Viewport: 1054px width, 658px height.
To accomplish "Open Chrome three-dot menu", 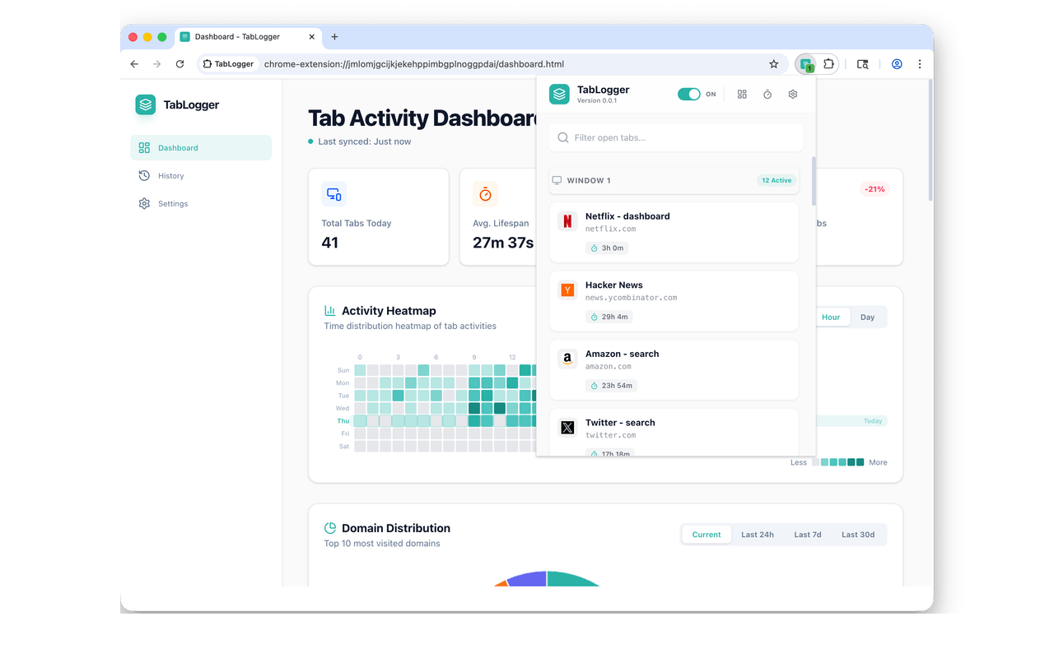I will coord(919,64).
